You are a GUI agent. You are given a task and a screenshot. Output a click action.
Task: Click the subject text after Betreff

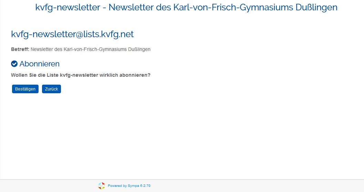[x=90, y=49]
